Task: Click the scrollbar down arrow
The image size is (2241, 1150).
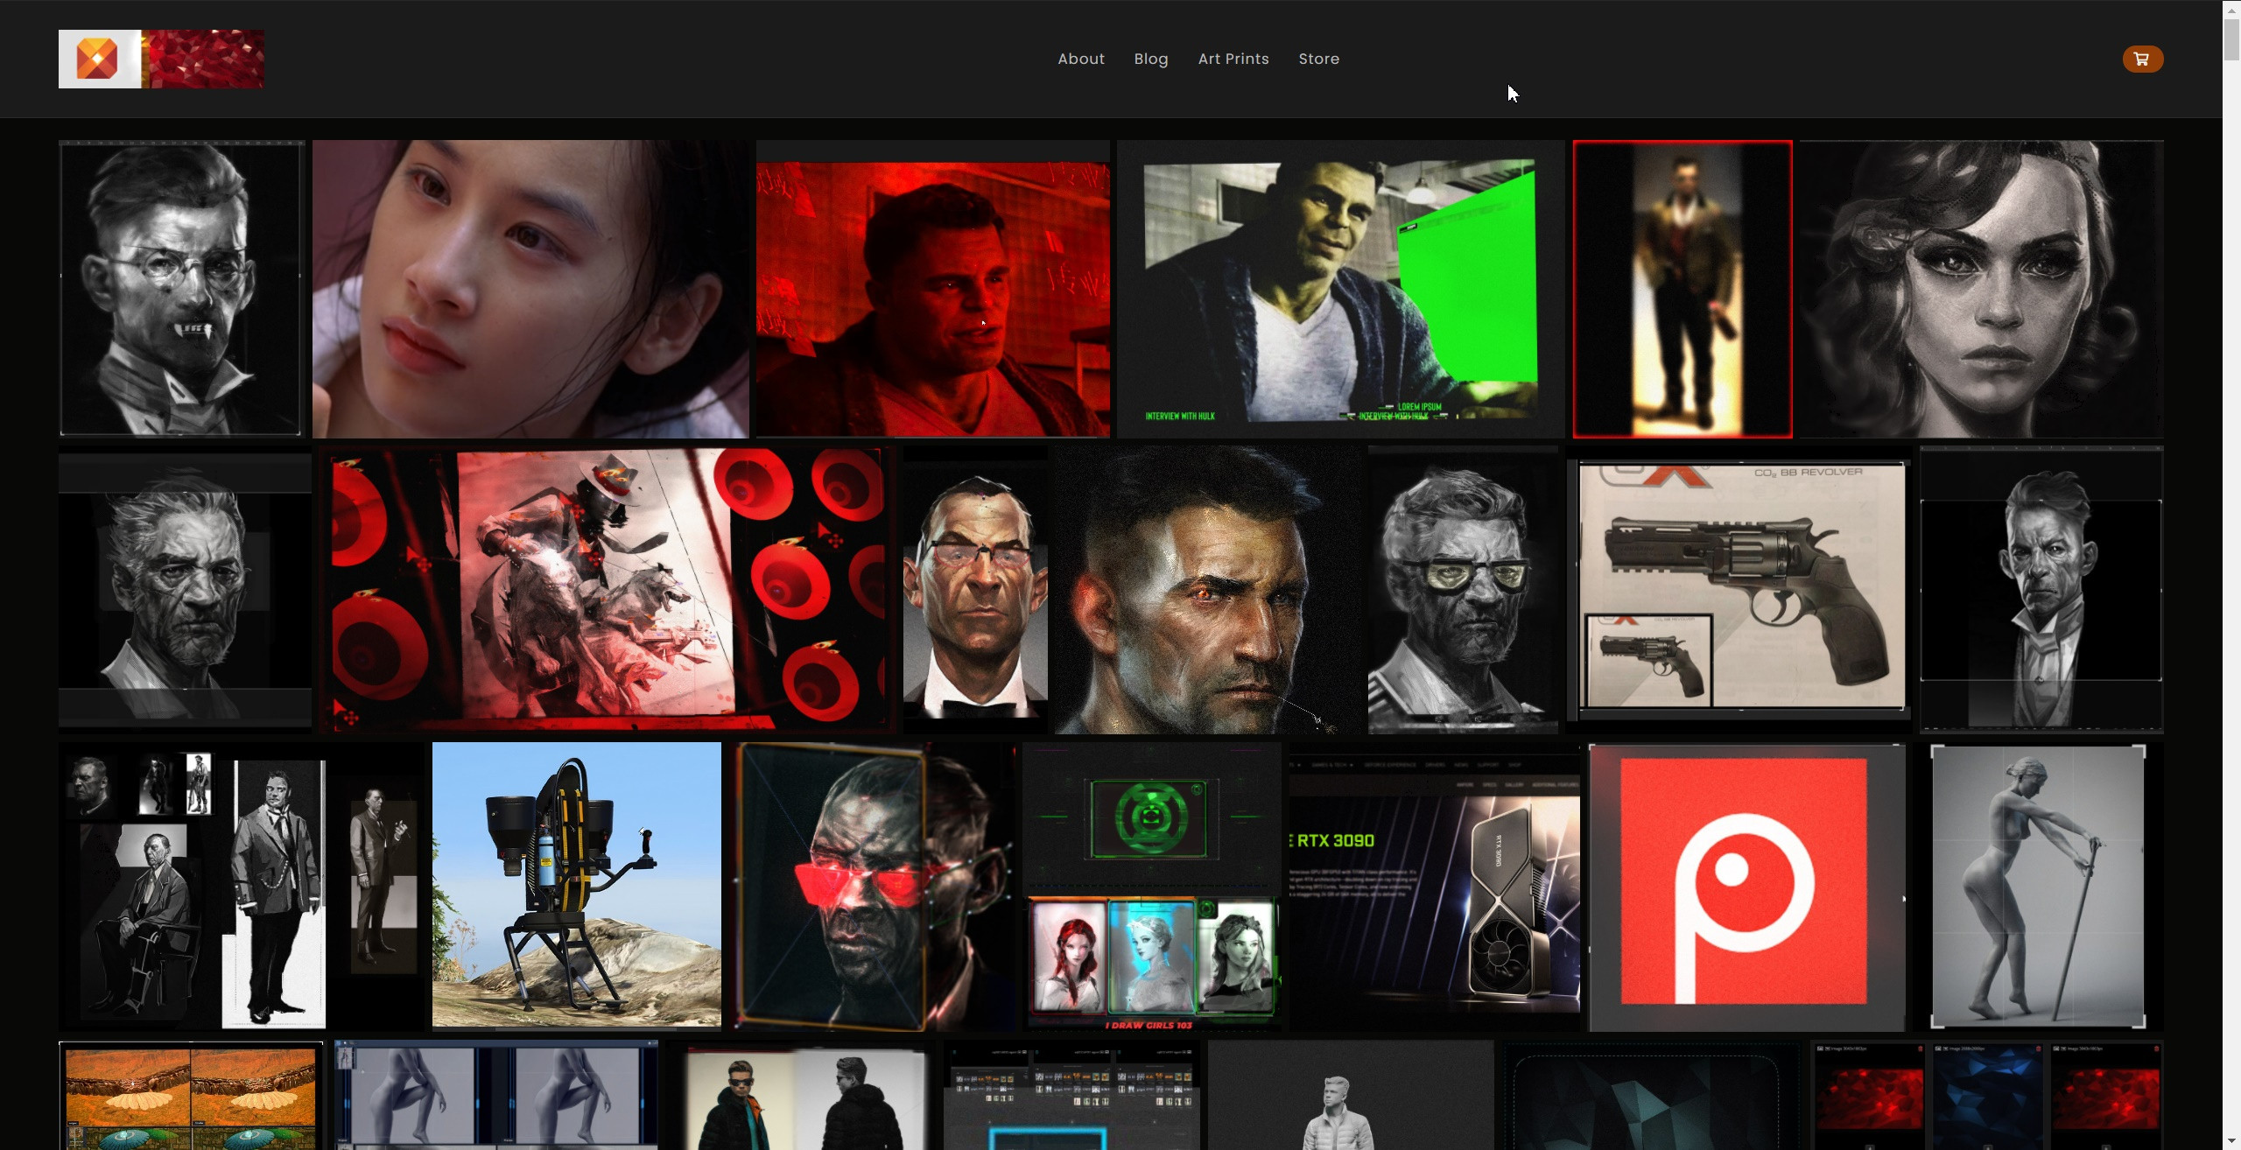Action: click(2231, 1143)
